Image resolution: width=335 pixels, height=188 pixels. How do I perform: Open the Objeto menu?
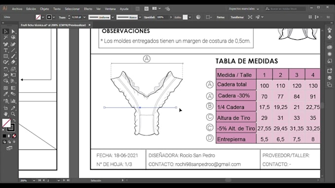coord(44,9)
